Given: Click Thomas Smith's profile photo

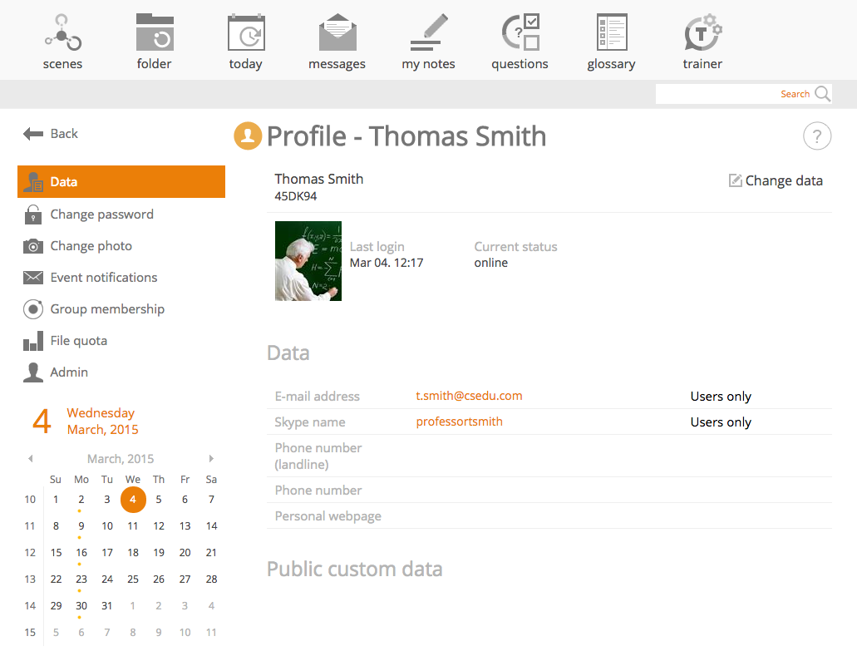Looking at the screenshot, I should 308,260.
